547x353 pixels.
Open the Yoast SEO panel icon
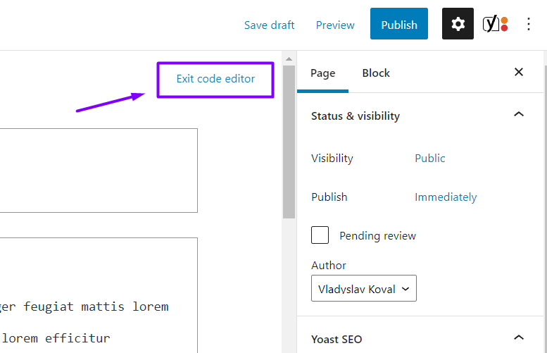(x=495, y=24)
